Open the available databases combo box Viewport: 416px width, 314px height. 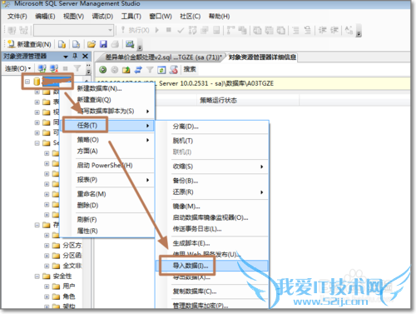[x=73, y=30]
